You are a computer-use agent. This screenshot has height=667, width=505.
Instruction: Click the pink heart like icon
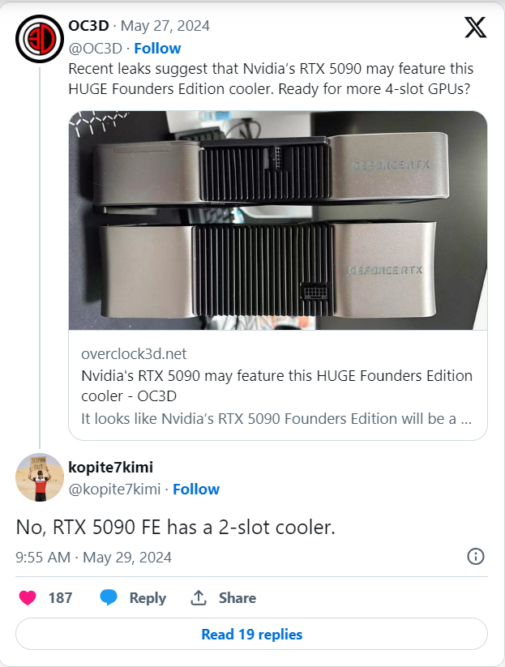28,597
